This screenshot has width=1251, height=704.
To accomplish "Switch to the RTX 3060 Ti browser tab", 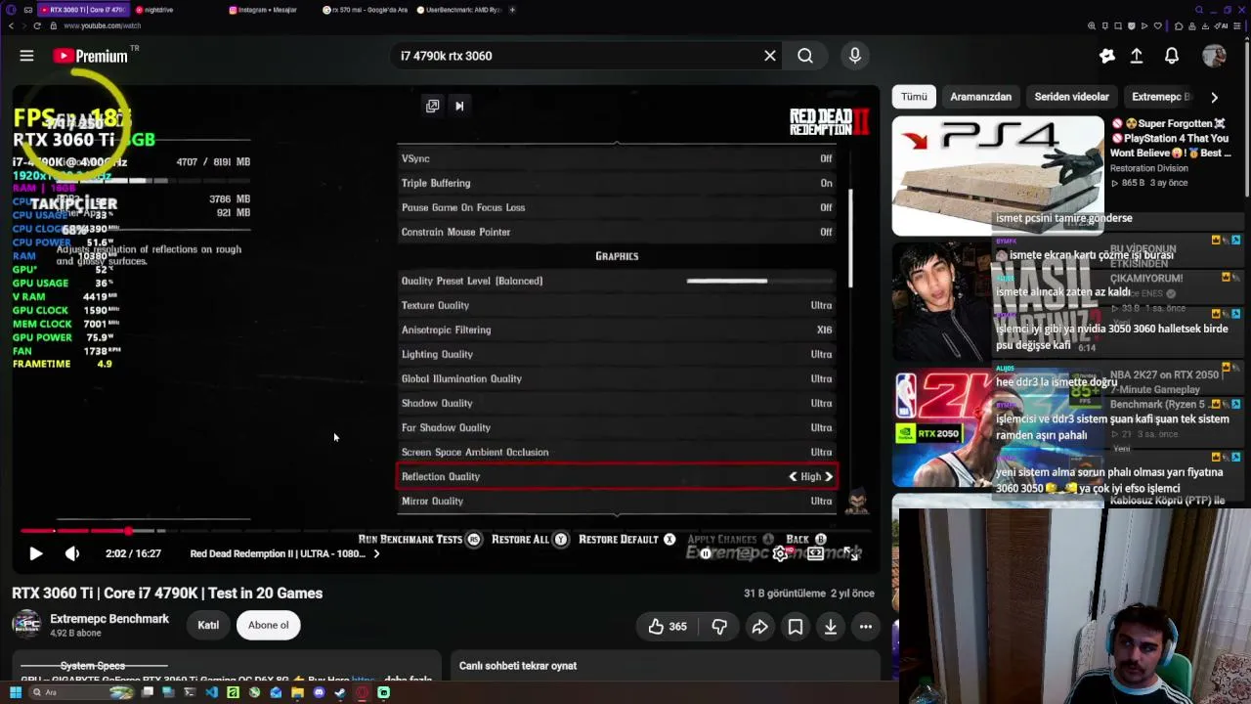I will tap(81, 10).
